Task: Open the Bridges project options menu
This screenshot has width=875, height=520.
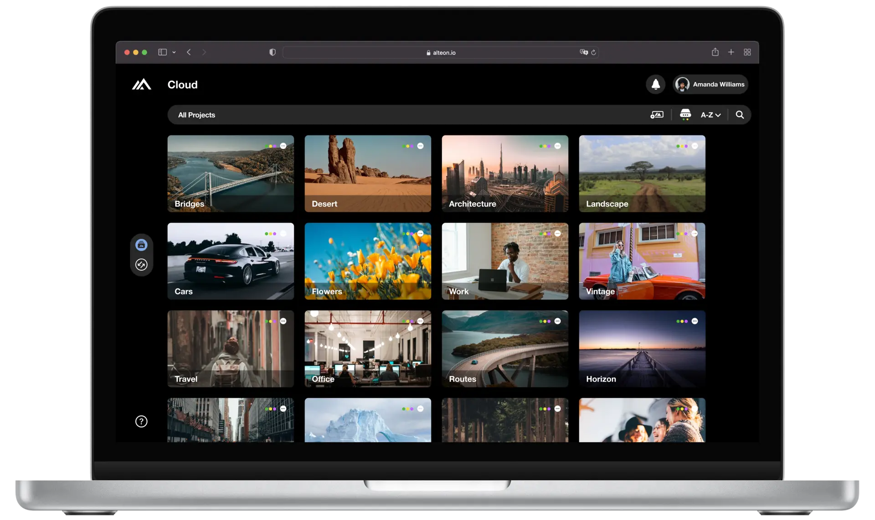Action: (x=283, y=146)
